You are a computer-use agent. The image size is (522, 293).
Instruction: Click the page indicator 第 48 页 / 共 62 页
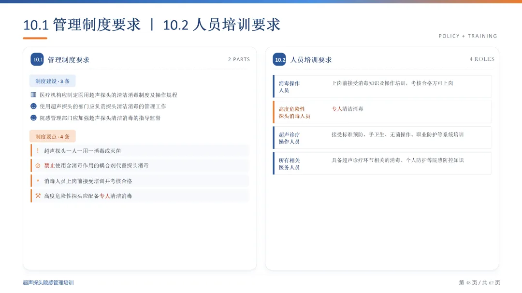pos(479,283)
